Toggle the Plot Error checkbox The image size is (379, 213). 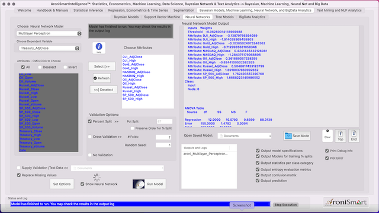(327, 158)
